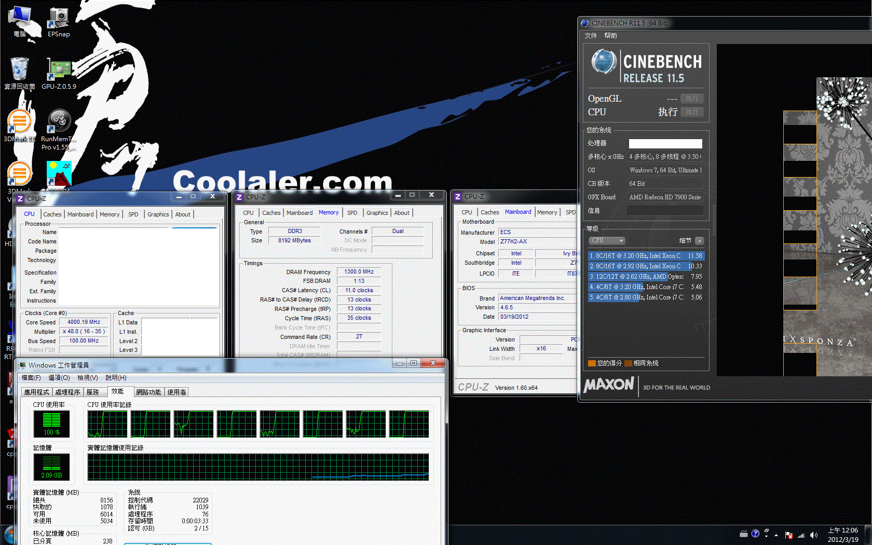
Task: Click the CPU run button in Cinebench
Action: [692, 112]
